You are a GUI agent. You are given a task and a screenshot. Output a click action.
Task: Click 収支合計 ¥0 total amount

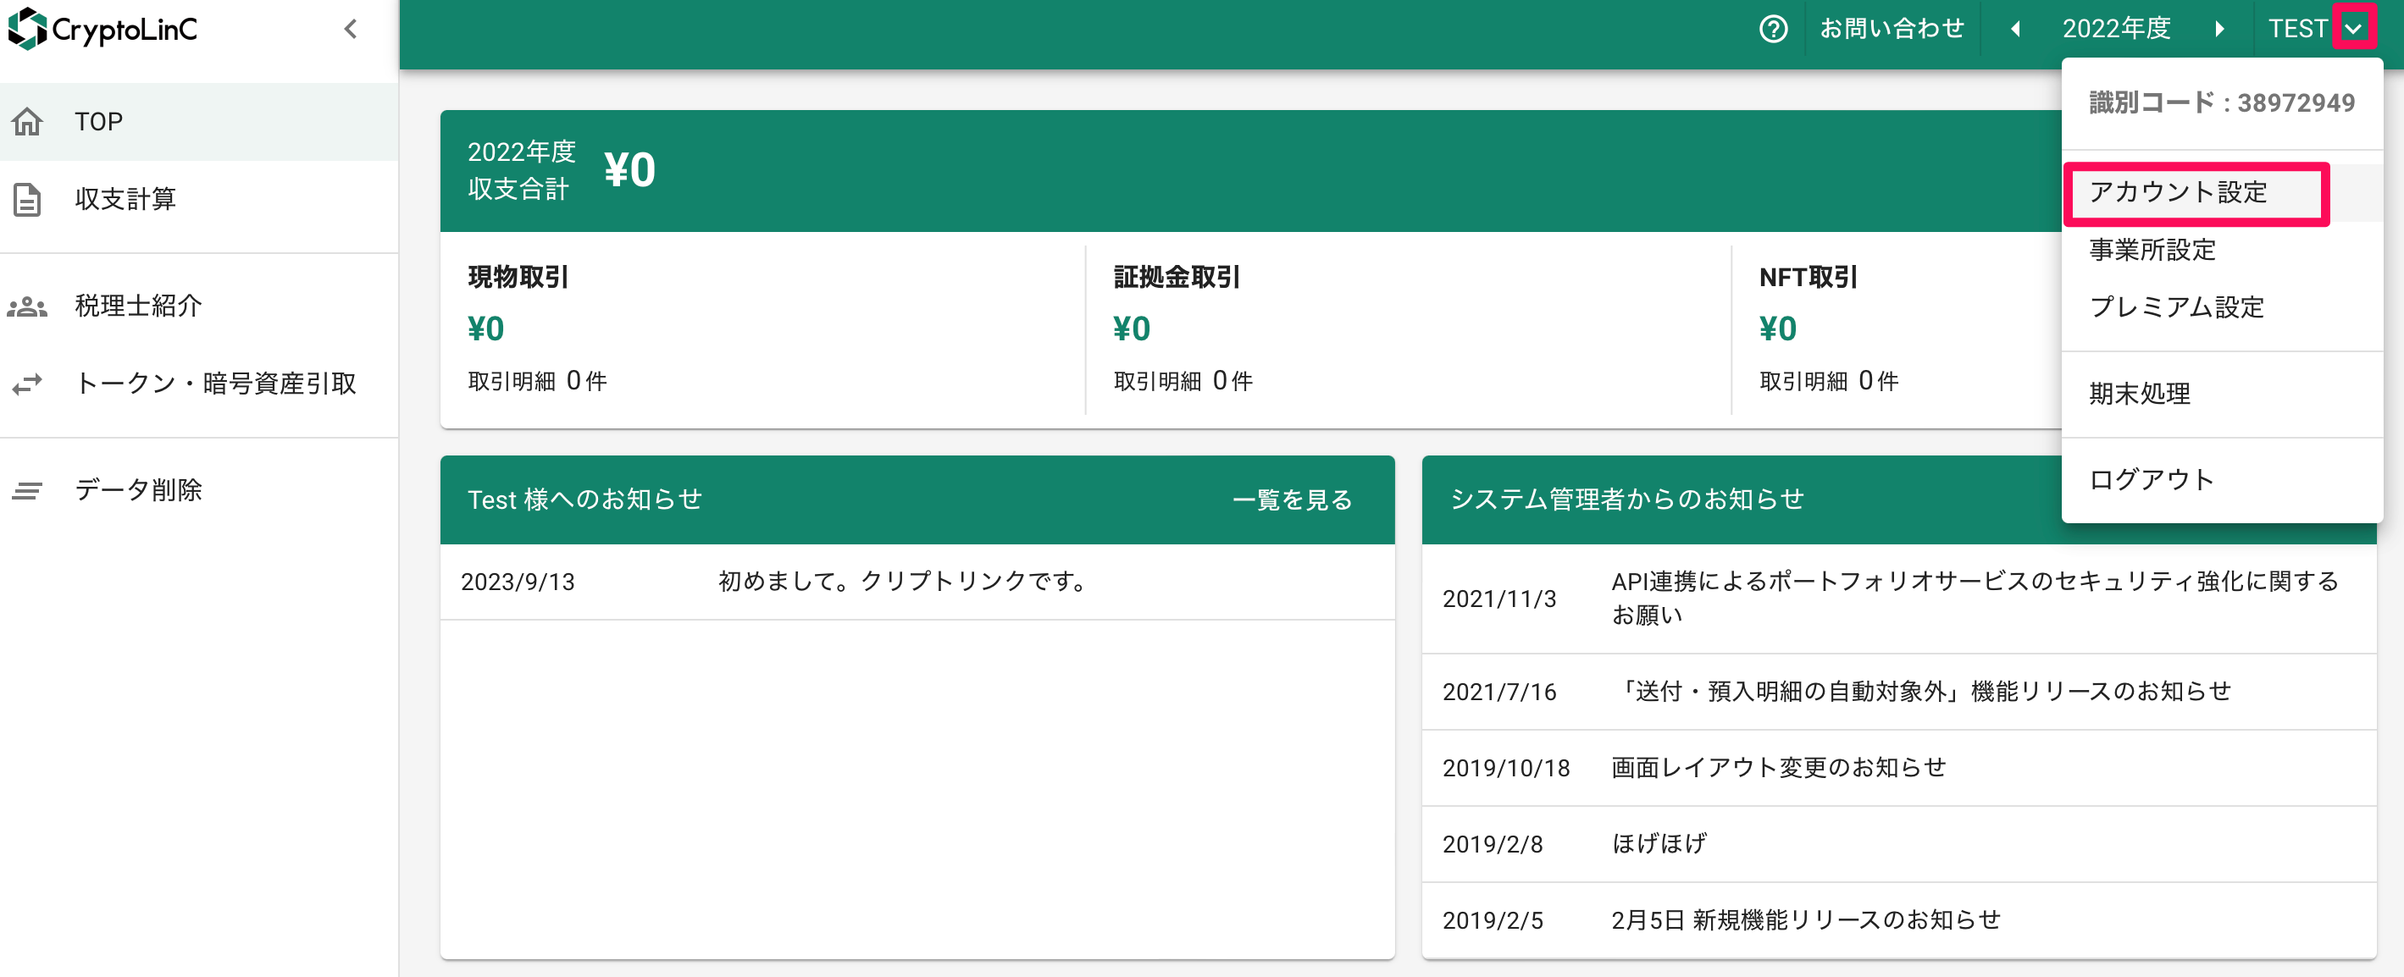tap(630, 170)
